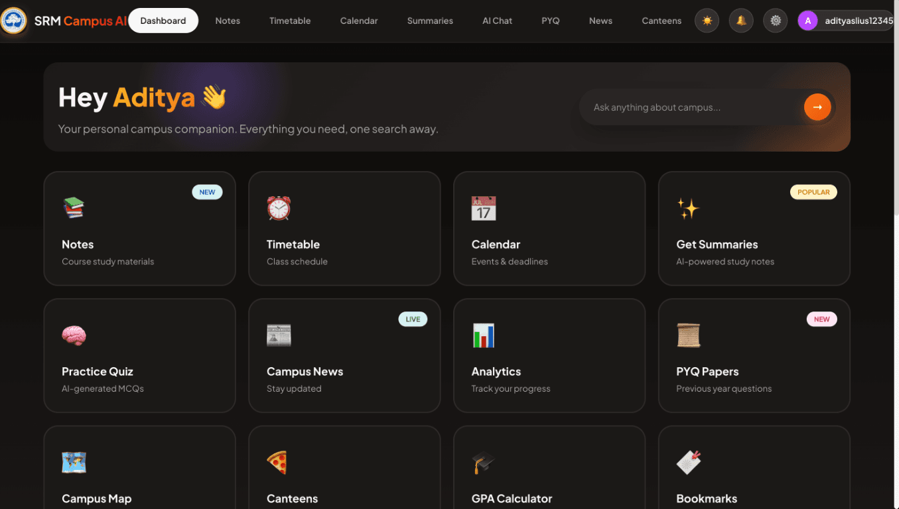Viewport: 899px width, 509px height.
Task: Open the settings gear icon
Action: tap(776, 21)
